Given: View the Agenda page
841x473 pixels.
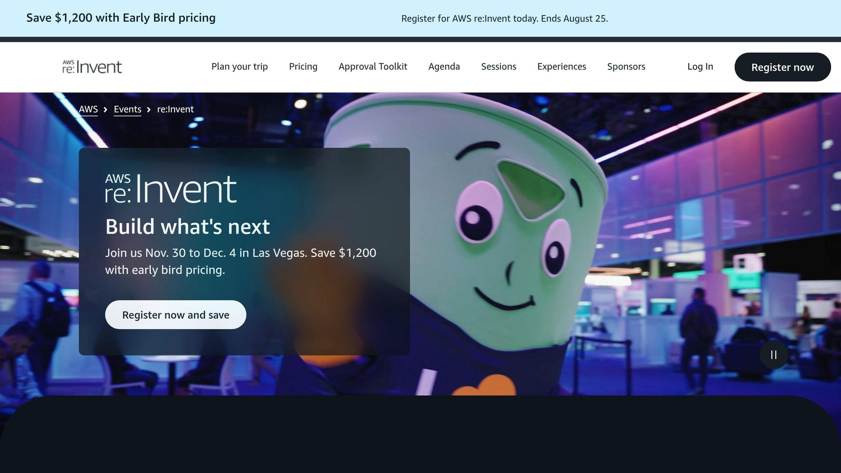Looking at the screenshot, I should pos(444,67).
